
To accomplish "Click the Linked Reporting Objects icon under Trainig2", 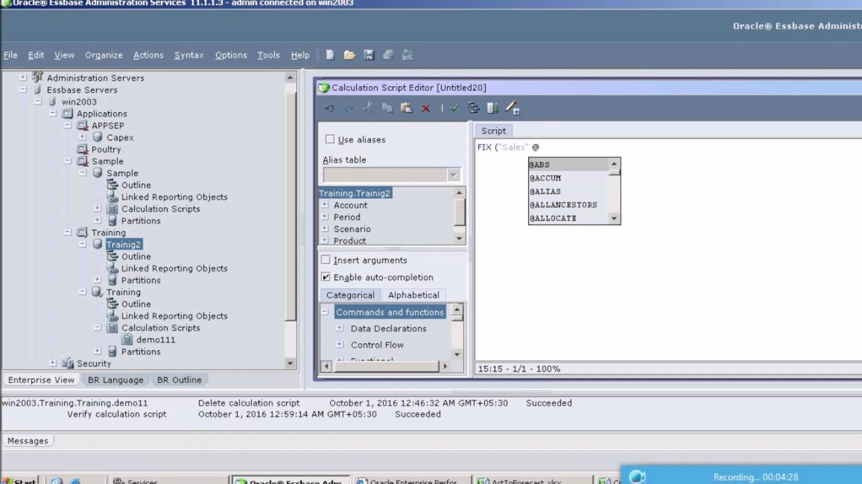I will (112, 268).
